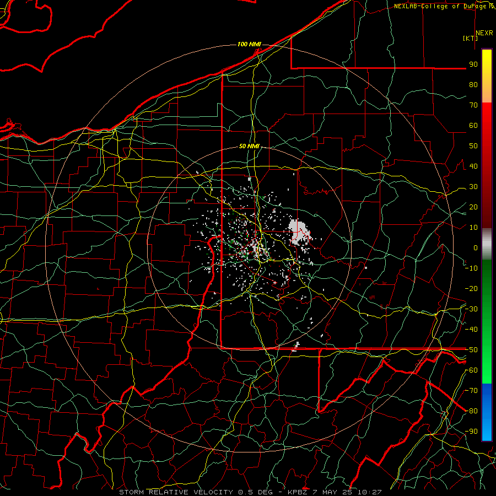Click the positive 40 scale label
Screen dimensions: 496x496
tap(473, 166)
